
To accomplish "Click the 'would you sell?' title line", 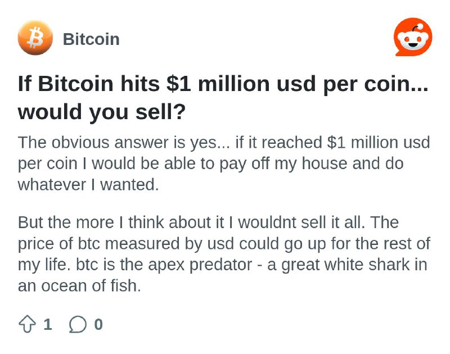I will [102, 112].
